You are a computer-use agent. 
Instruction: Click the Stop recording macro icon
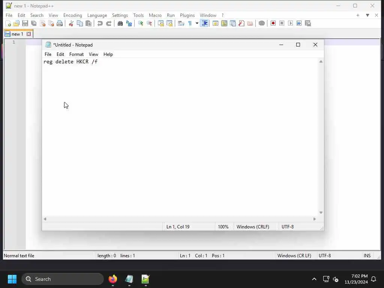pos(282,24)
